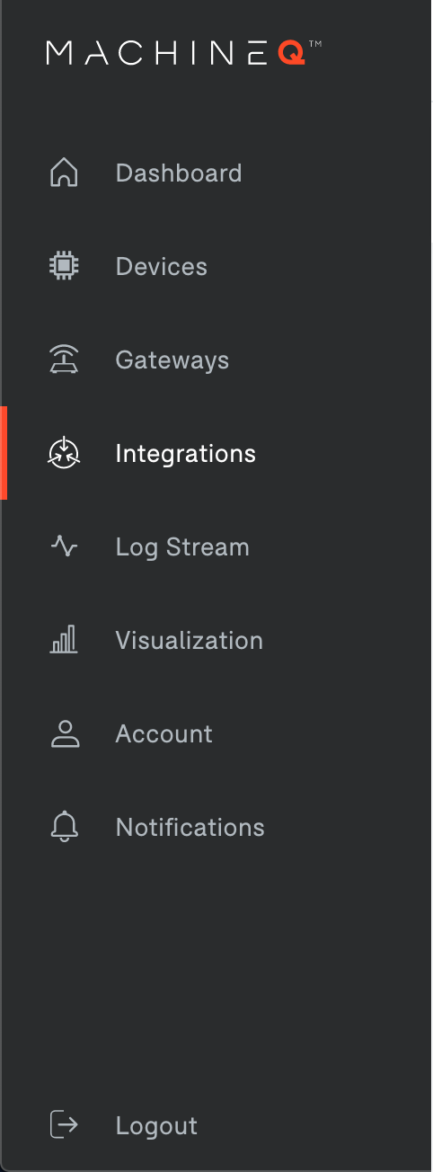
Task: Click the Visualization bar chart icon
Action: (64, 640)
